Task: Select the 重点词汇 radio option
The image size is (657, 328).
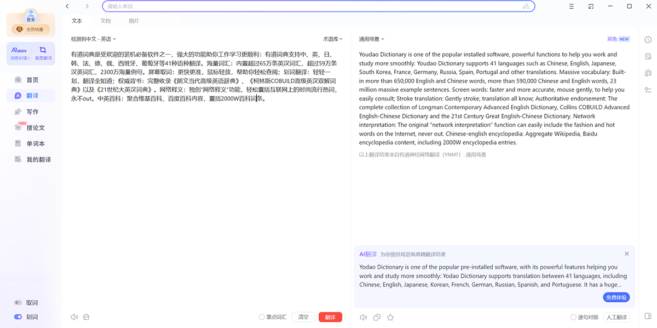Action: click(x=262, y=317)
